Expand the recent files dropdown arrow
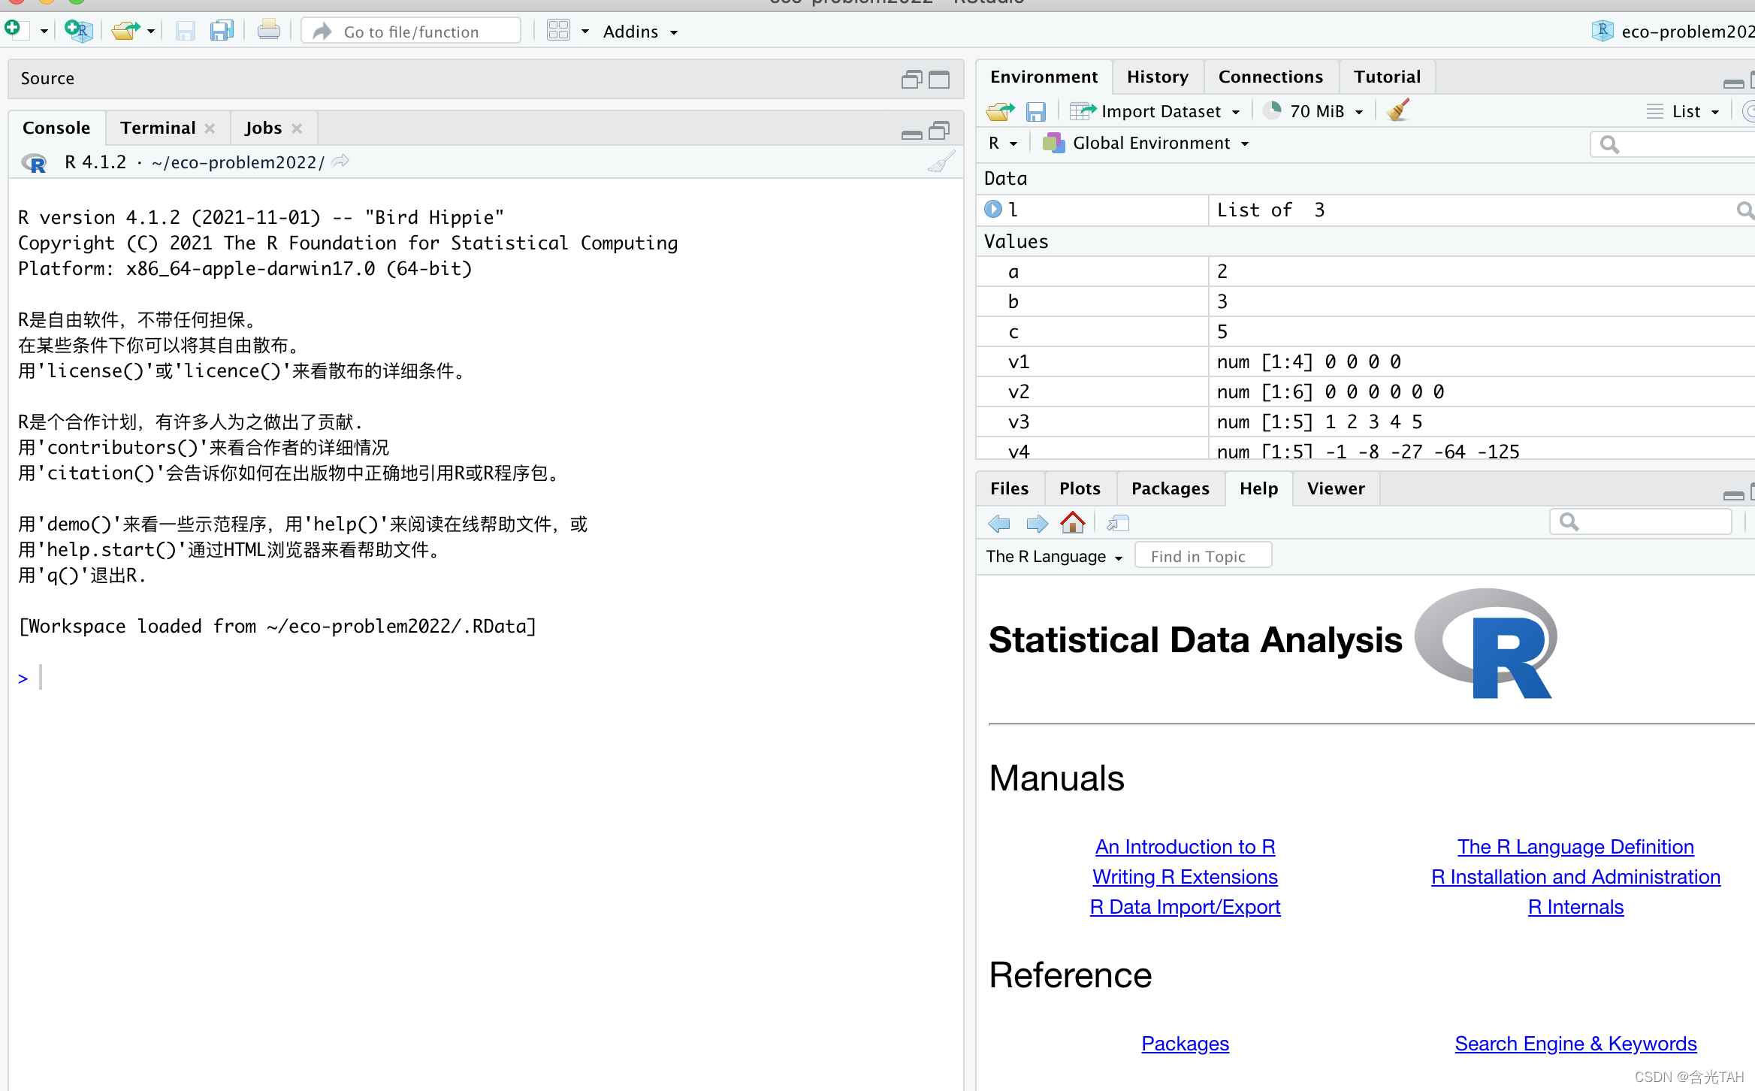 point(151,32)
